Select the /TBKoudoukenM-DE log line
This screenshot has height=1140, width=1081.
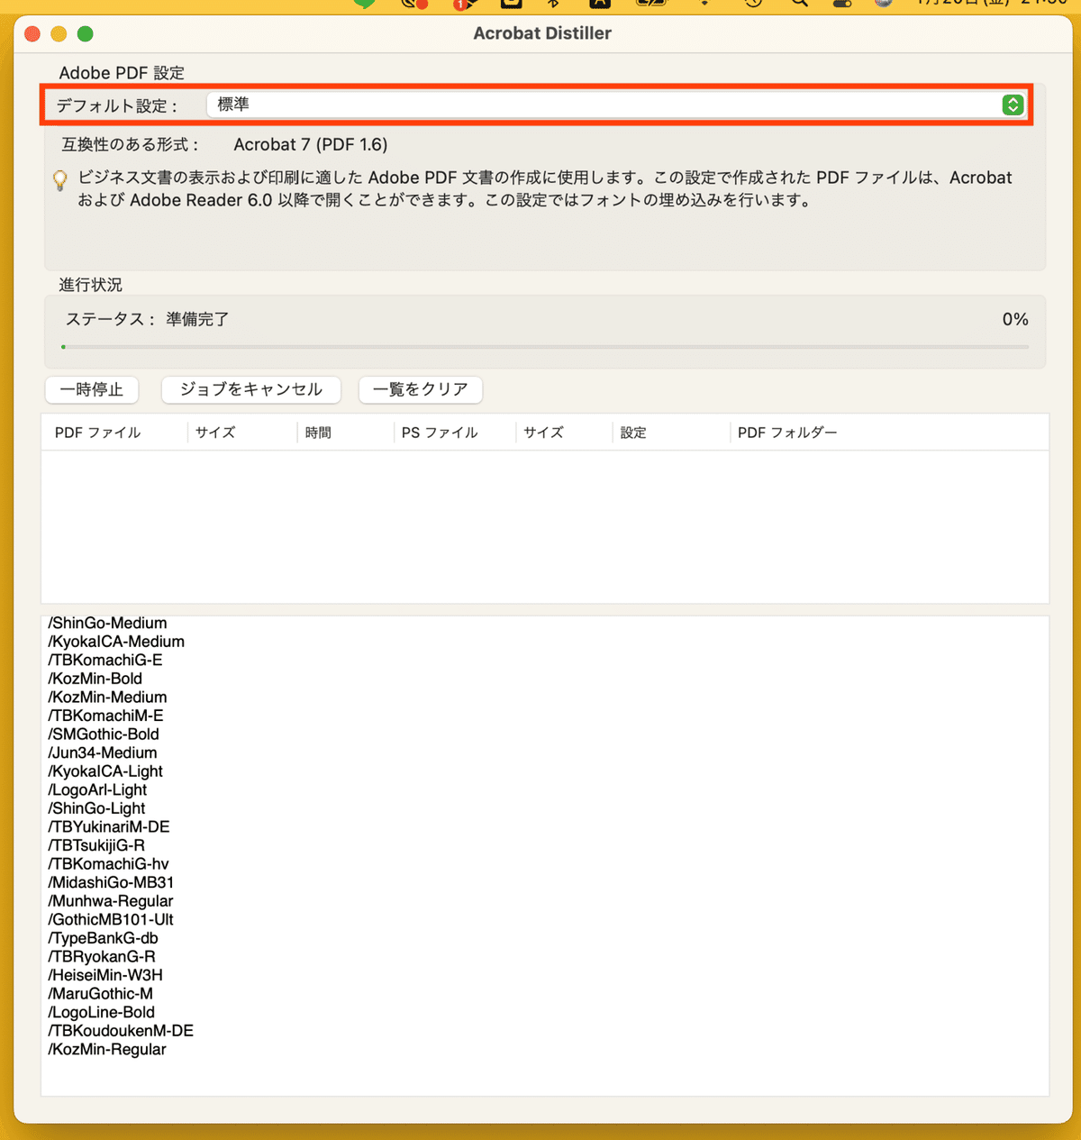(121, 1030)
